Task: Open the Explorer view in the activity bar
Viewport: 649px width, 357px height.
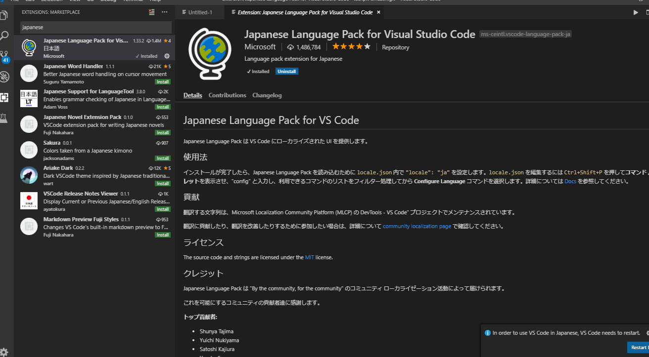Action: 4,15
